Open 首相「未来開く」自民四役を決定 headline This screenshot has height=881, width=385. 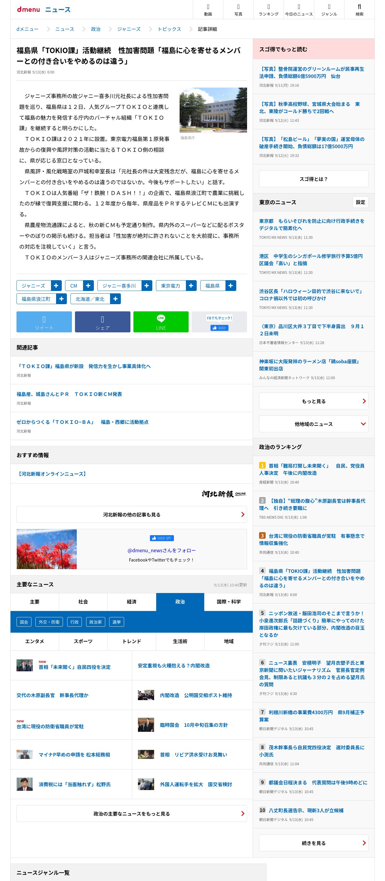75,667
